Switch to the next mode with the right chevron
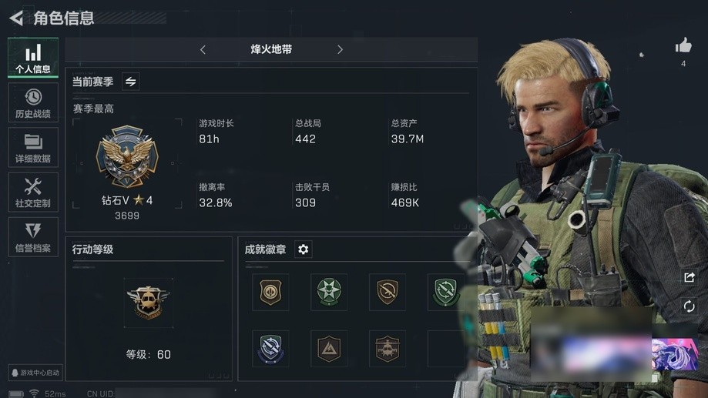708x398 pixels. 340,49
